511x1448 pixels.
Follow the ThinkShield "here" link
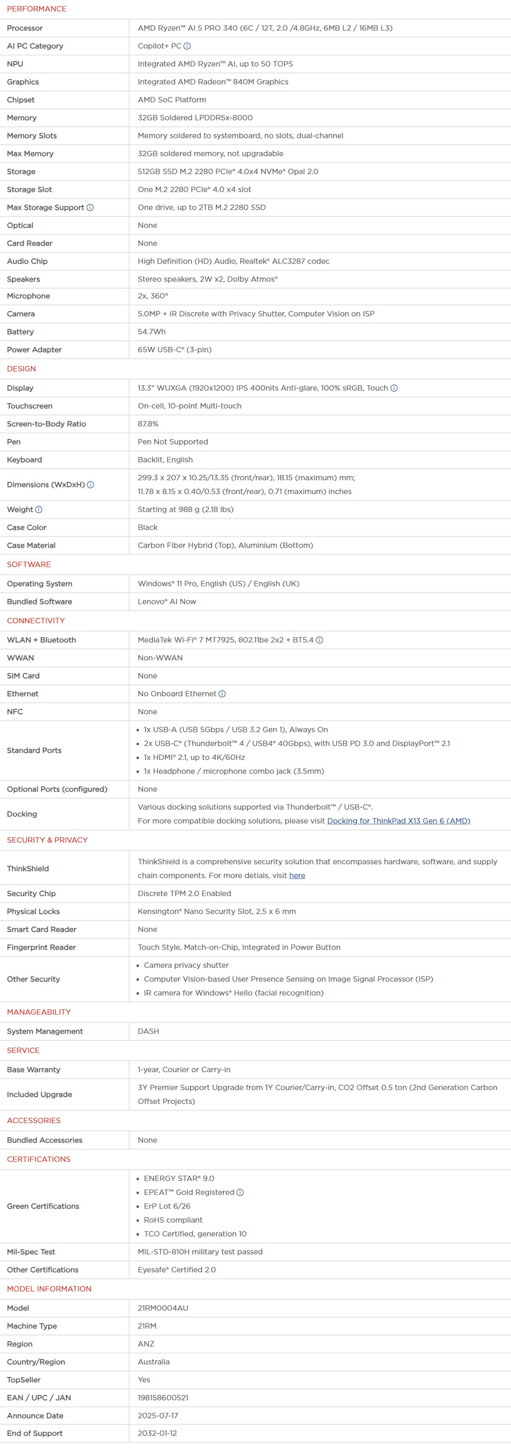coord(297,875)
